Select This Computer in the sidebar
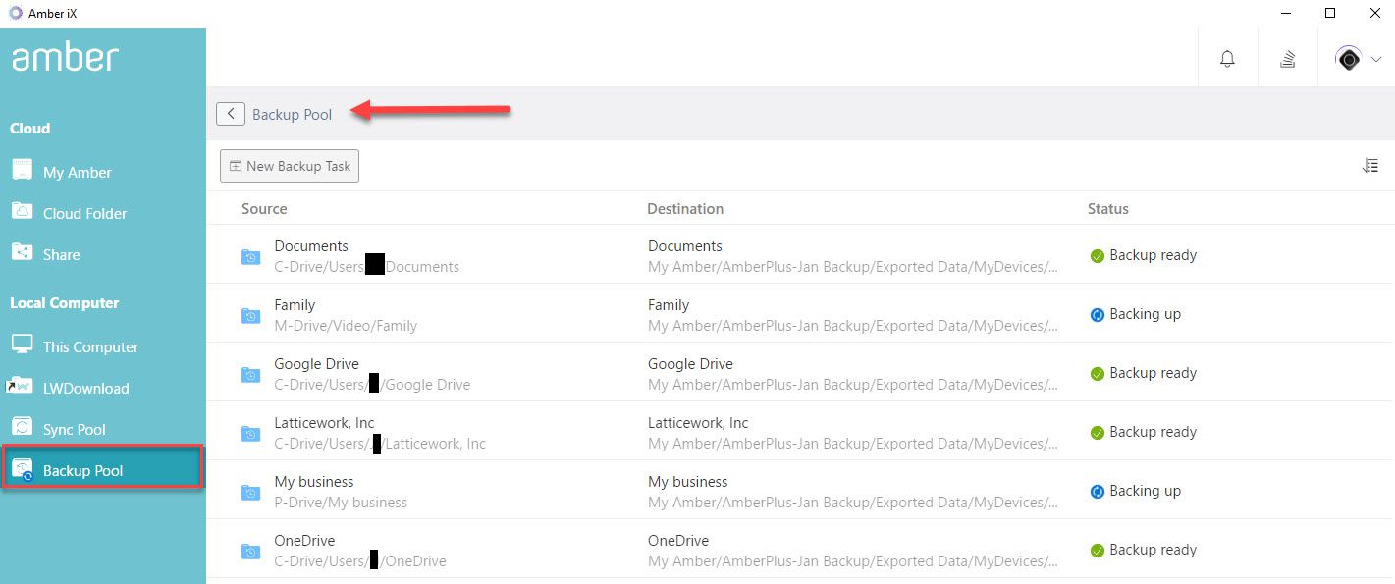 (90, 346)
